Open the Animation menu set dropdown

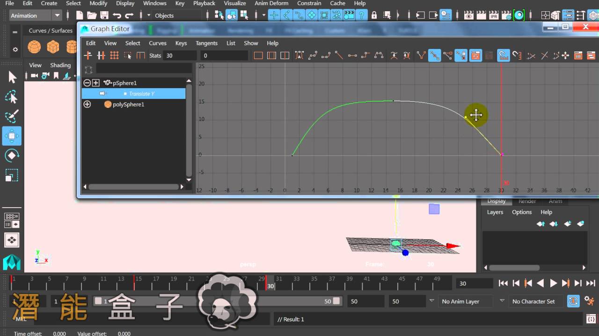tap(36, 15)
